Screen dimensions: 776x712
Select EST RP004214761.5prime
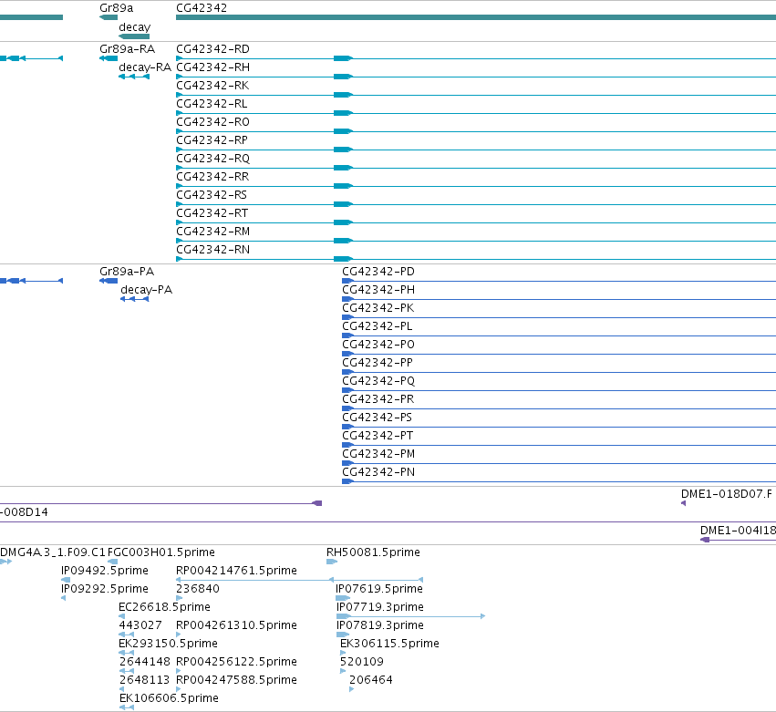pos(236,571)
